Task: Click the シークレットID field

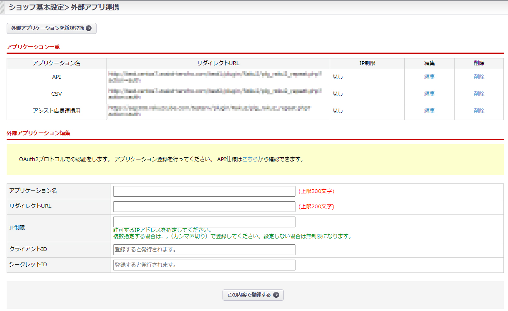Action: click(204, 265)
